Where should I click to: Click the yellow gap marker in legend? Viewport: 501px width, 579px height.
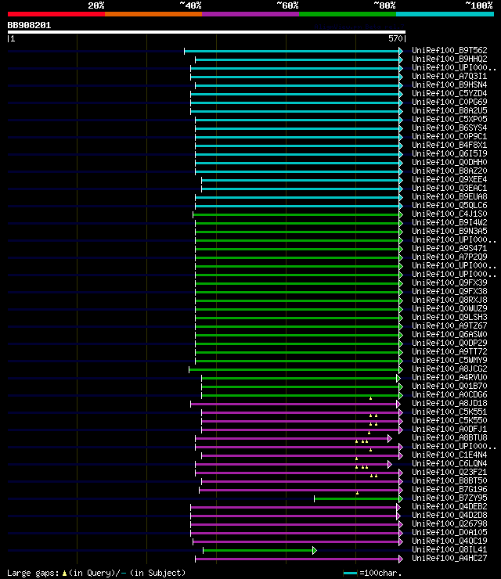(x=64, y=573)
